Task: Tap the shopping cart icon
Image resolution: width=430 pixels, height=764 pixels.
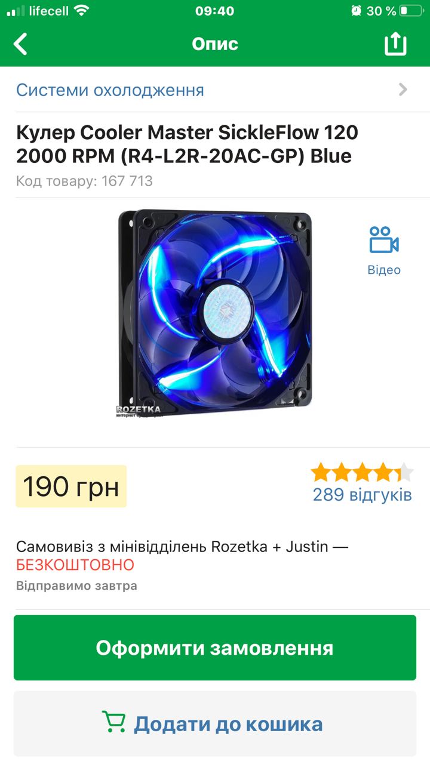Action: (x=113, y=723)
